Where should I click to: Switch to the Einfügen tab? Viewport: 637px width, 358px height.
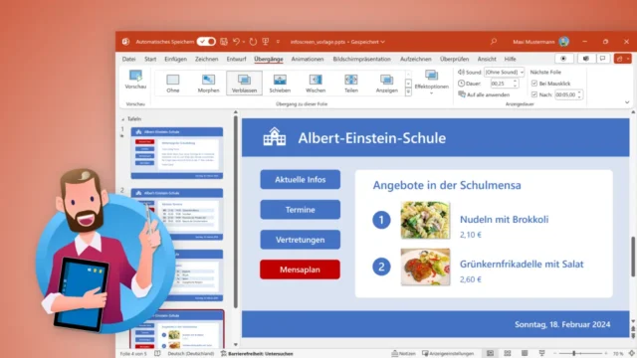[x=175, y=59]
